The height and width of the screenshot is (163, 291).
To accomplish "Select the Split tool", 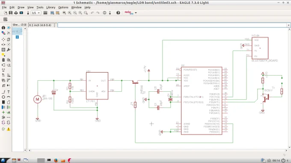I will click(3, 85).
